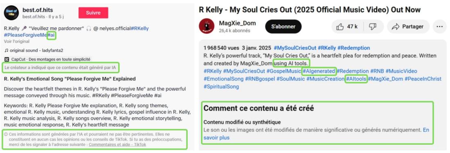Open the #PleaseForgiveMe hashtag in caption
Screen dimensions: 450x153
25,35
